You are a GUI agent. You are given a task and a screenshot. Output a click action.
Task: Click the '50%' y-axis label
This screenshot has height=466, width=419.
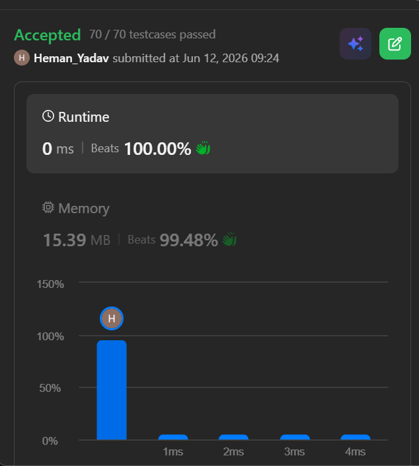point(50,388)
